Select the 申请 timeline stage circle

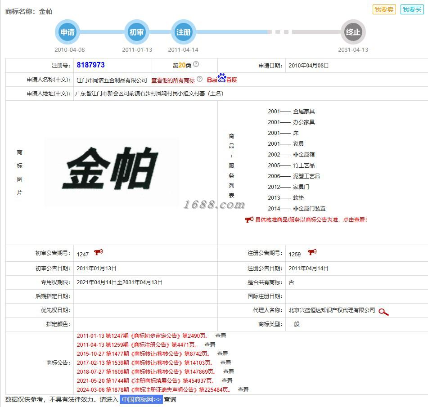click(x=68, y=32)
